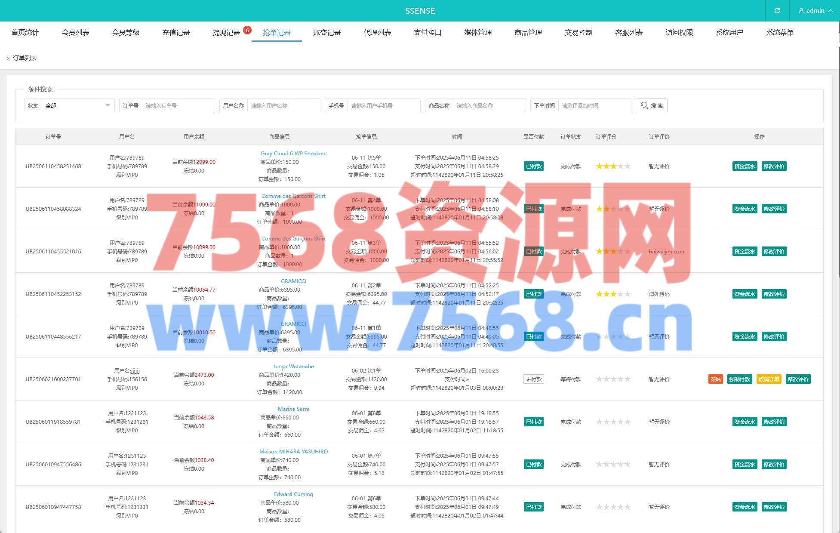Click 修改评价 for order UB2506110455521016
840x533 pixels.
[774, 251]
